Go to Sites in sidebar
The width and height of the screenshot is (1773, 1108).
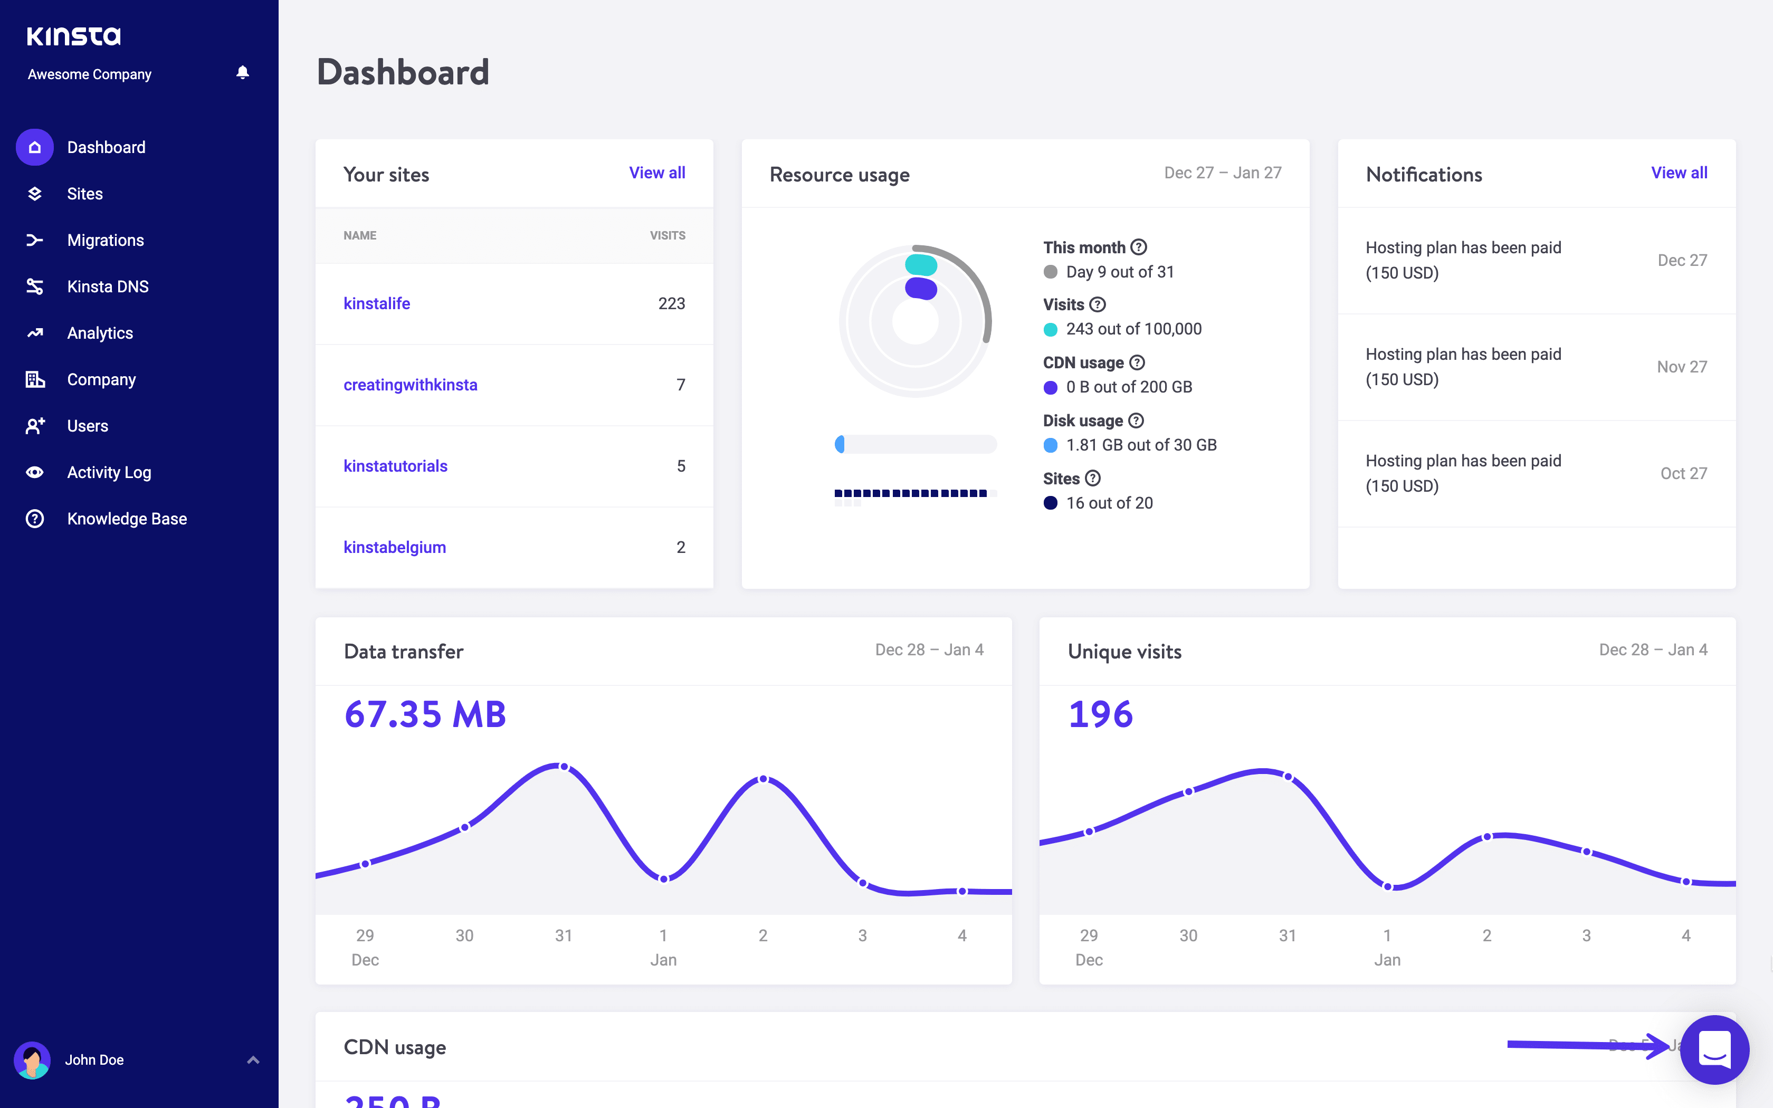pyautogui.click(x=85, y=194)
